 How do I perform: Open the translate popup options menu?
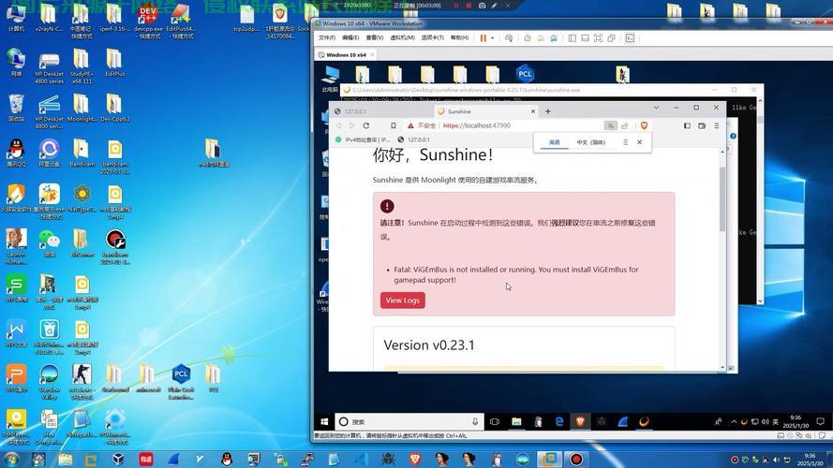pyautogui.click(x=625, y=142)
